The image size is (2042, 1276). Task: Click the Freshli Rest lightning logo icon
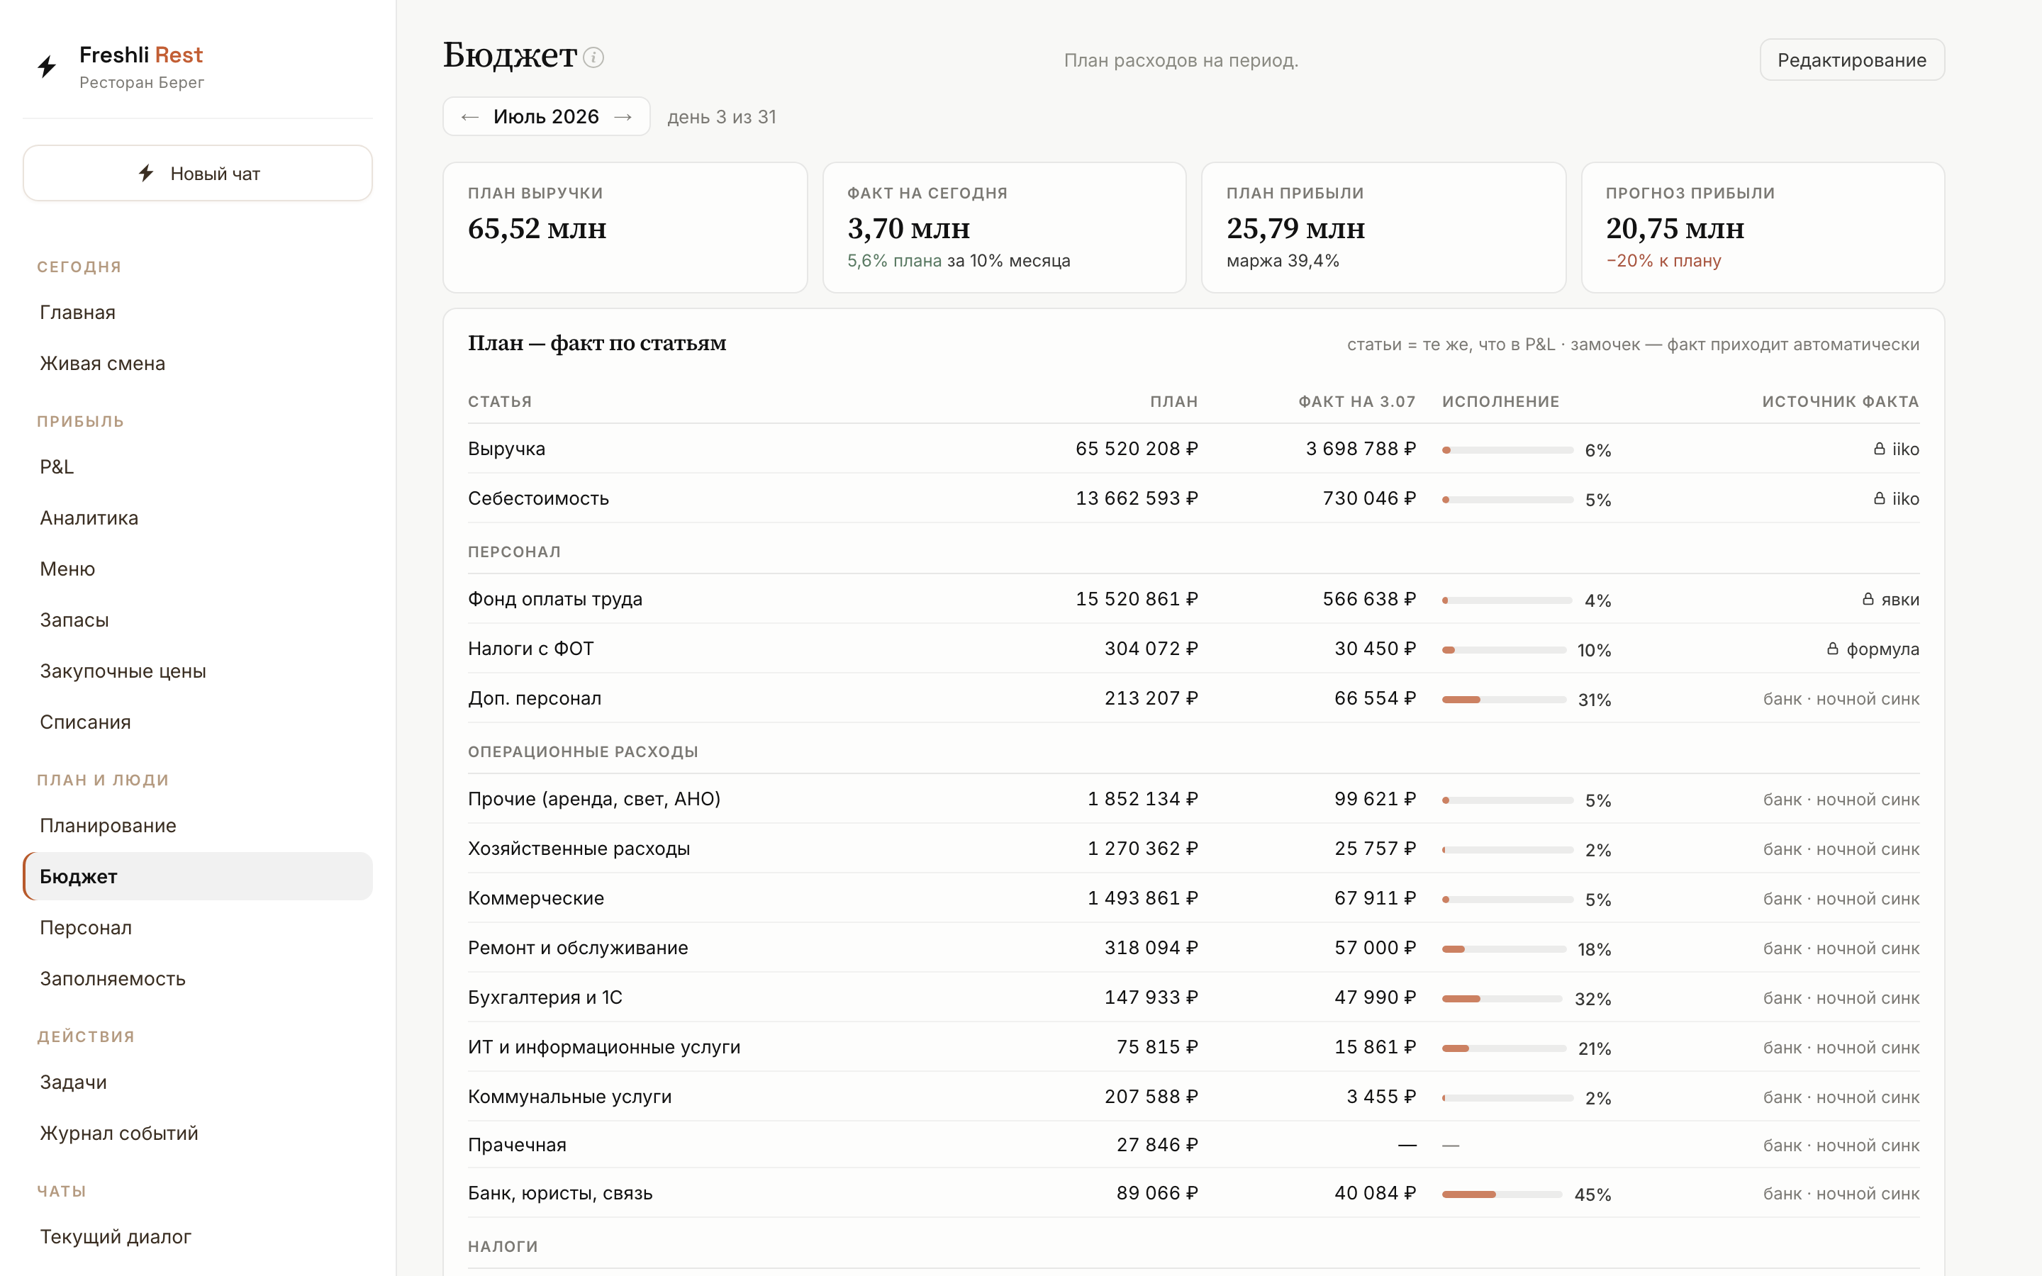pyautogui.click(x=48, y=67)
